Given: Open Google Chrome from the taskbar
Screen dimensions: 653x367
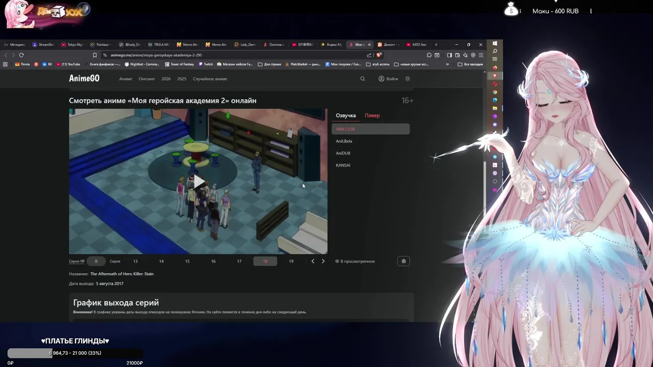Looking at the screenshot, I should [x=495, y=92].
